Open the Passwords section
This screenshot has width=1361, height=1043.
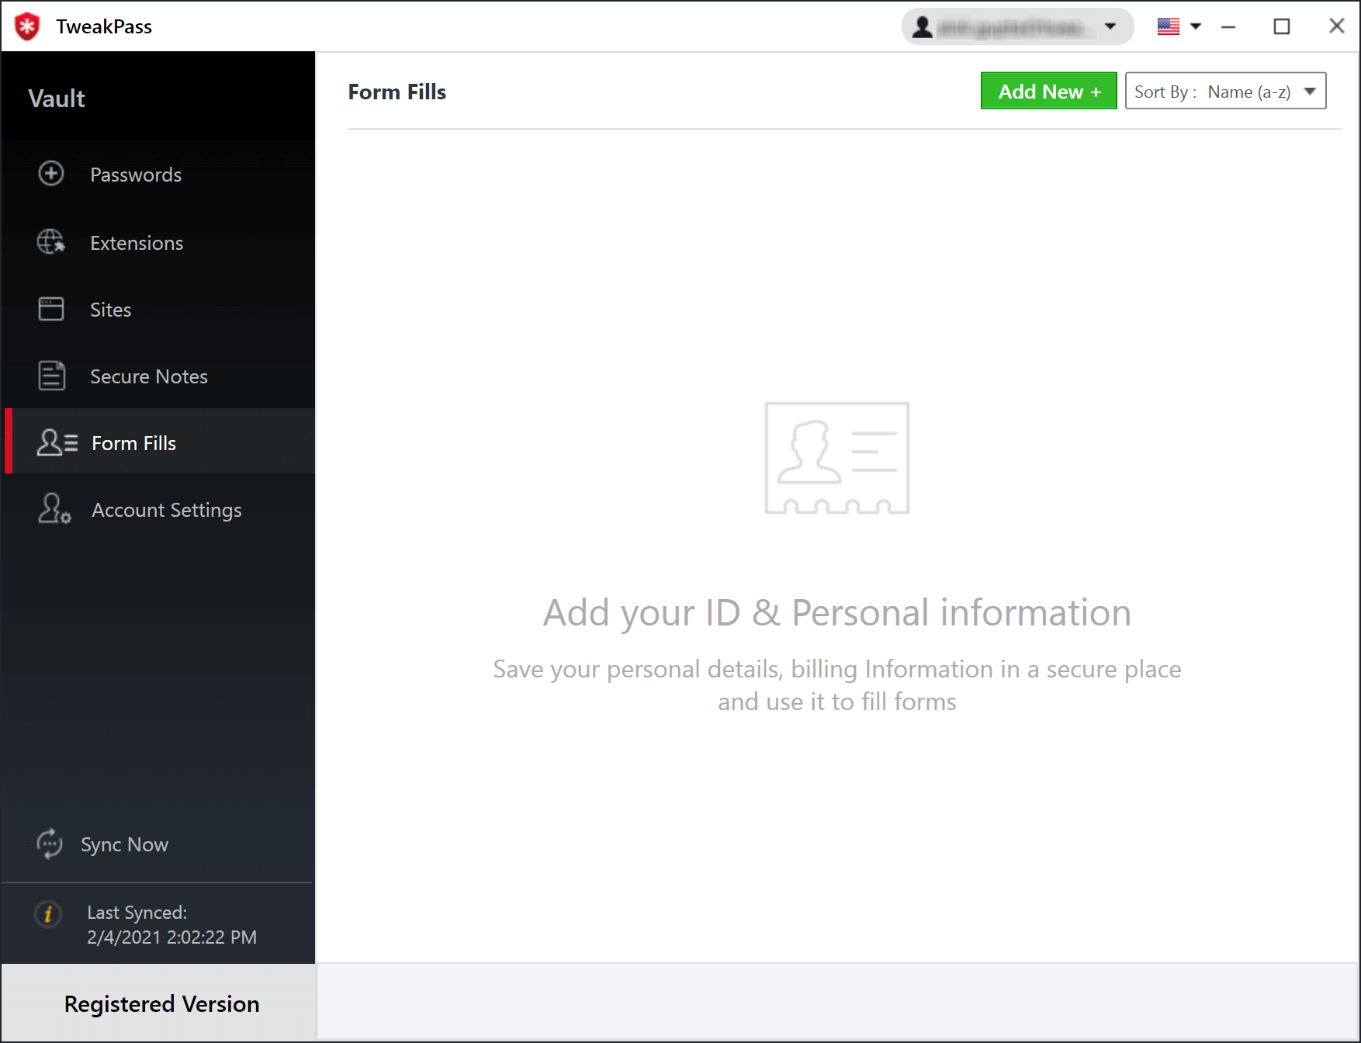[x=136, y=175]
